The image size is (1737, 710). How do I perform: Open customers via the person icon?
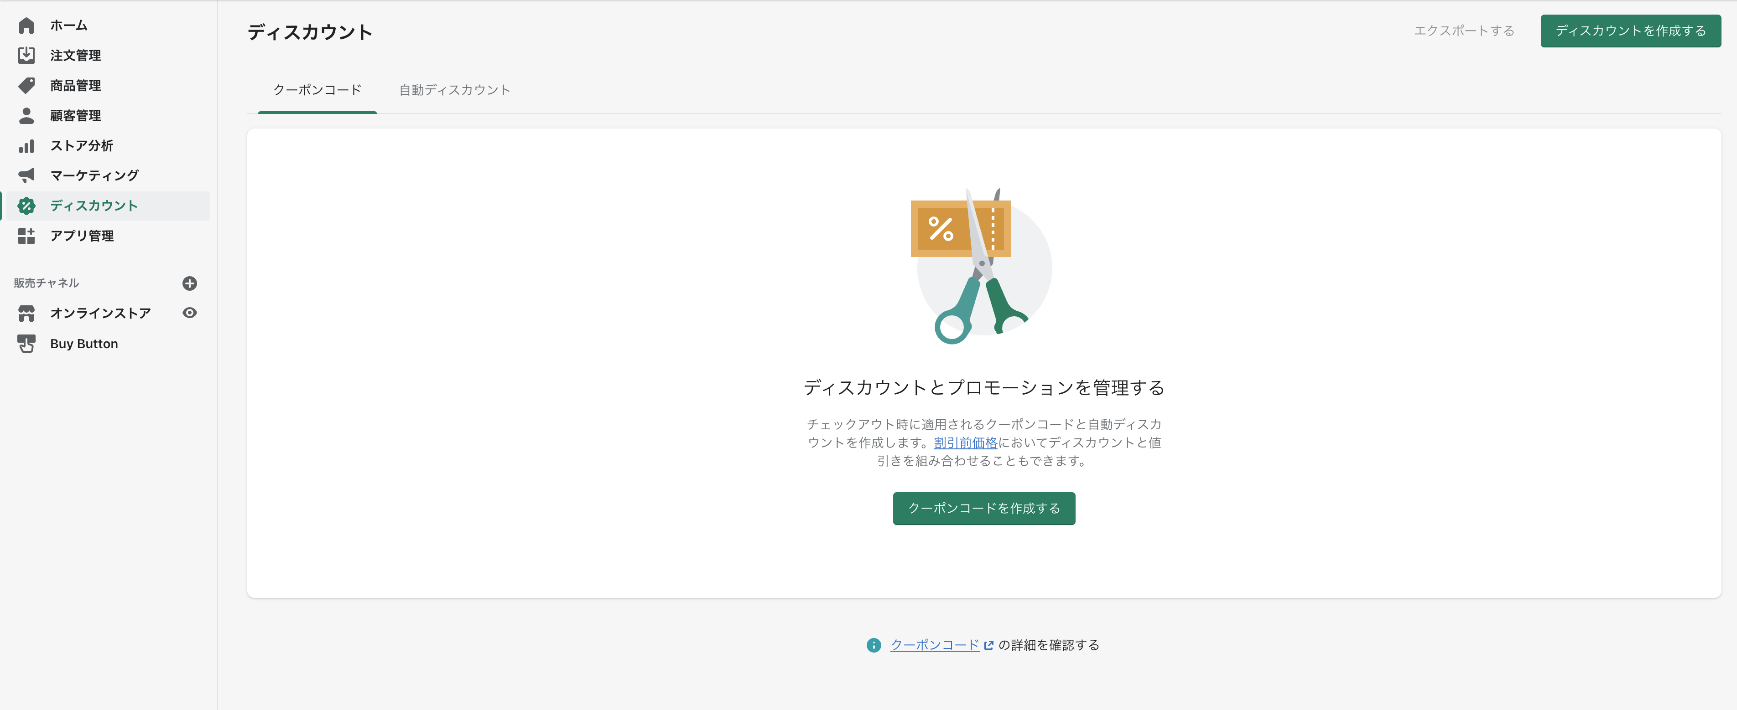coord(26,116)
